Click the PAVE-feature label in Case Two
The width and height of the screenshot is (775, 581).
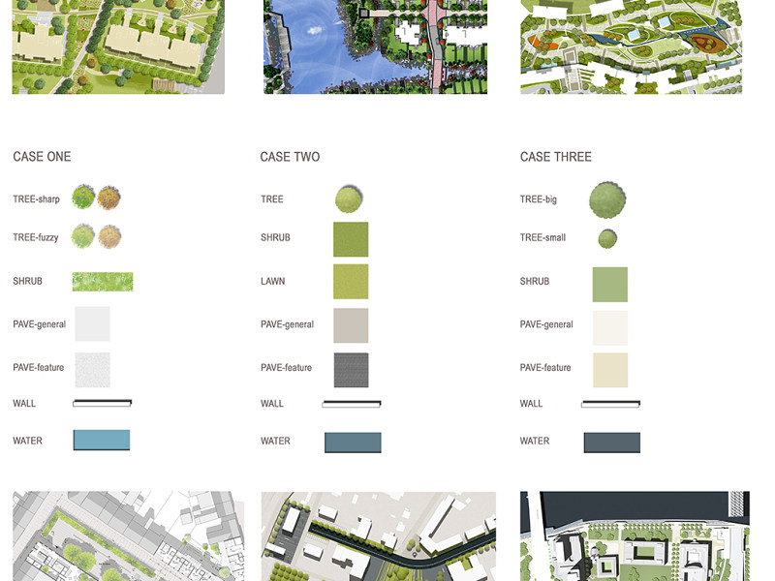(x=286, y=368)
